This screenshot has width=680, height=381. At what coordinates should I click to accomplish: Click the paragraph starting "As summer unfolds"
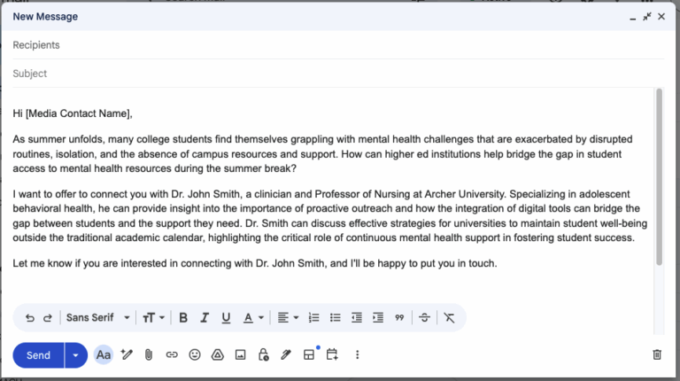pos(323,154)
